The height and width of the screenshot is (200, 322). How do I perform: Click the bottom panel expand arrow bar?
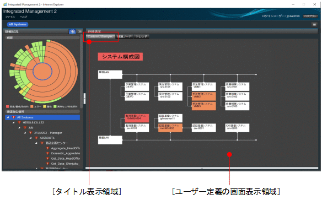[202, 168]
